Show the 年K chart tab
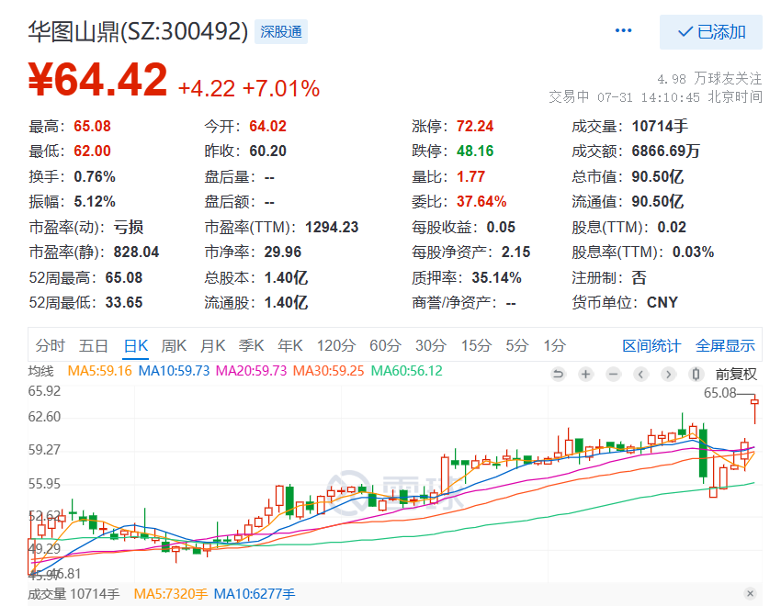Viewport: 781px width, 606px height. [290, 345]
